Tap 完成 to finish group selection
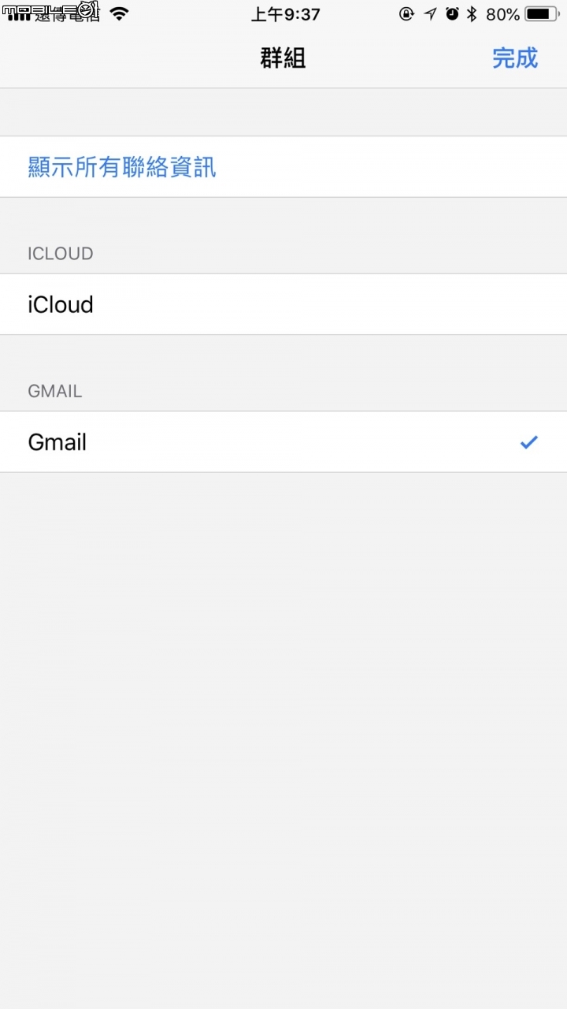Viewport: 567px width, 1009px height. pos(515,58)
